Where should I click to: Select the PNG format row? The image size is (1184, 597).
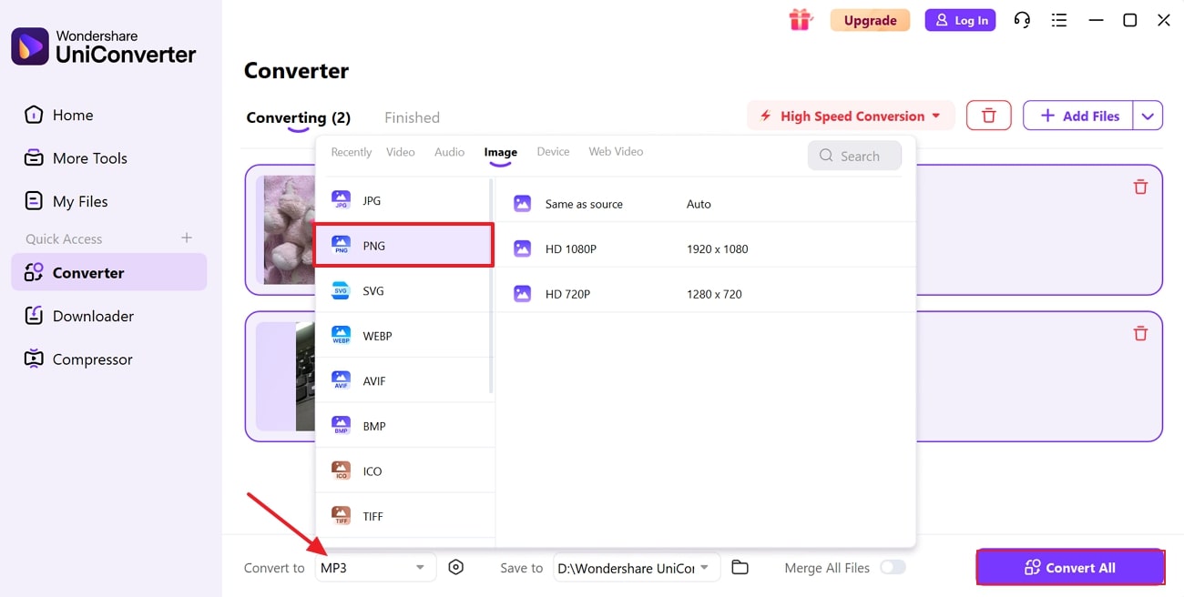tap(403, 245)
